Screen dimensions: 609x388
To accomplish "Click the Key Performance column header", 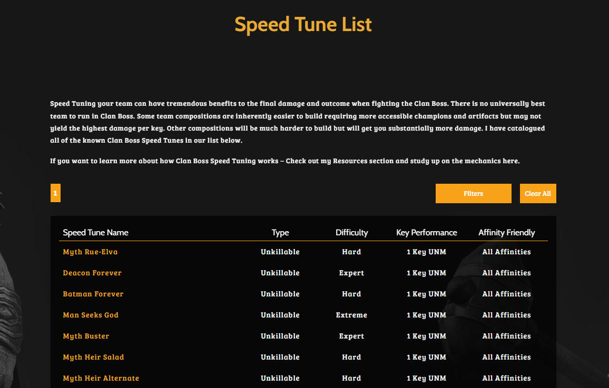I will [x=426, y=232].
